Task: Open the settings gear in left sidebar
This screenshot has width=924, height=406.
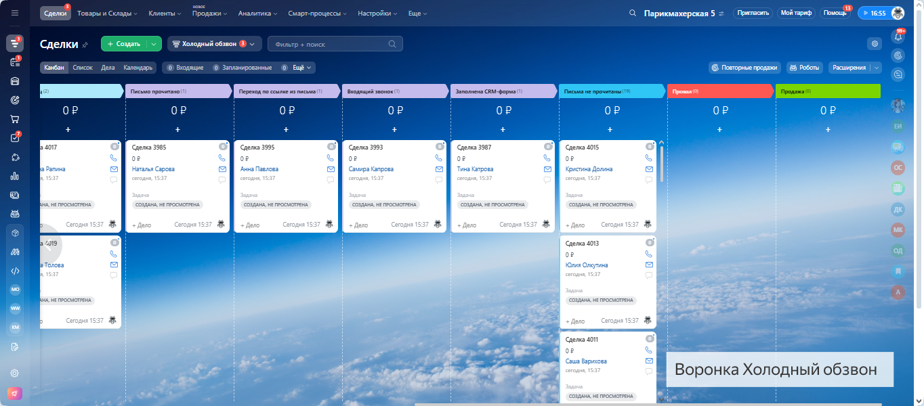Action: pos(15,373)
